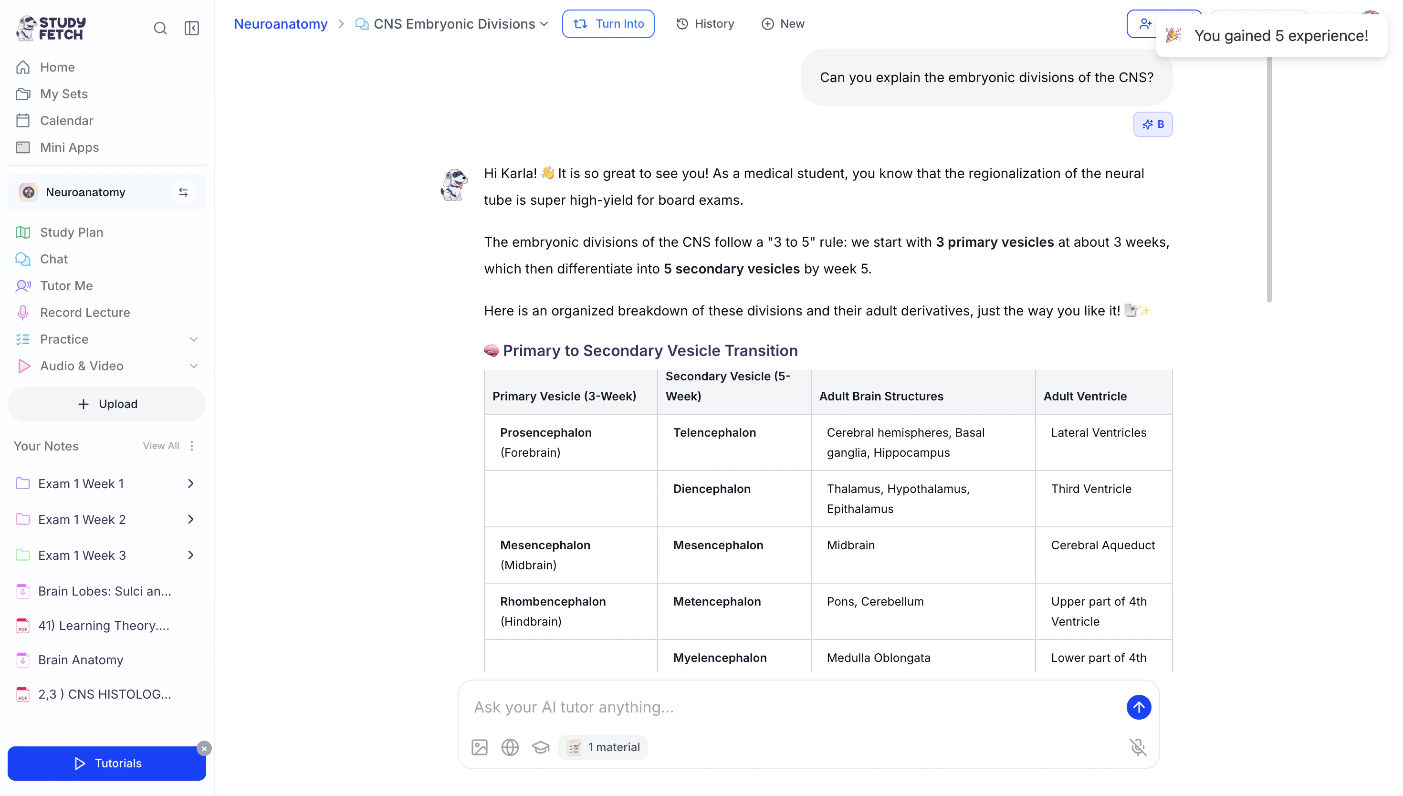Open the Your Notes three-dot options menu

coord(192,446)
